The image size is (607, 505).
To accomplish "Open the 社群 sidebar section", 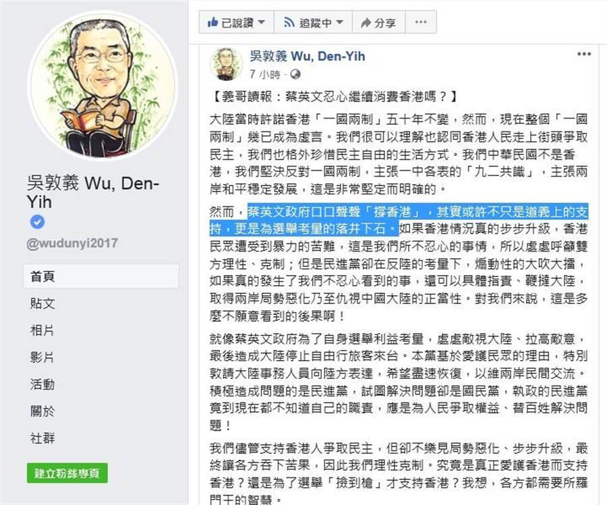I will pyautogui.click(x=42, y=438).
